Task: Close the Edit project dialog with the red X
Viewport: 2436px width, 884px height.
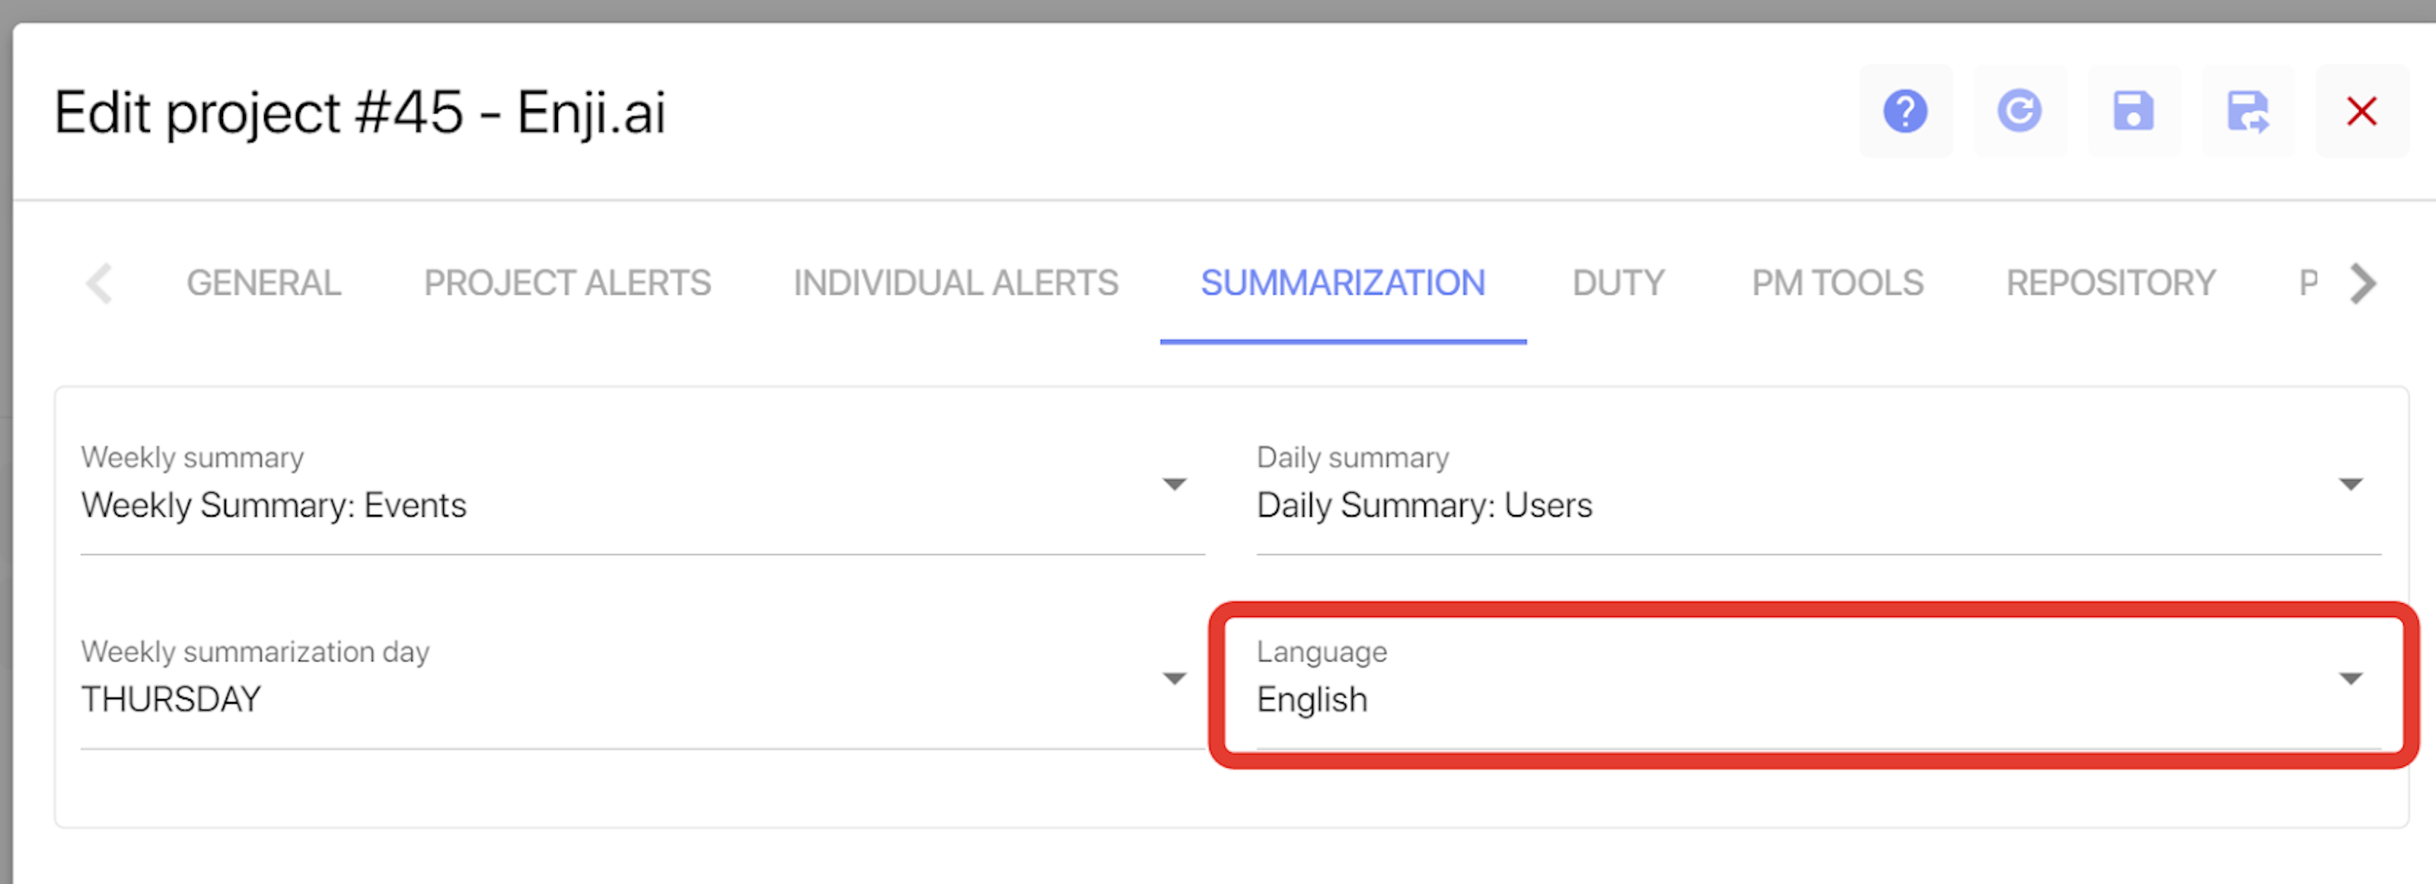Action: [2361, 112]
